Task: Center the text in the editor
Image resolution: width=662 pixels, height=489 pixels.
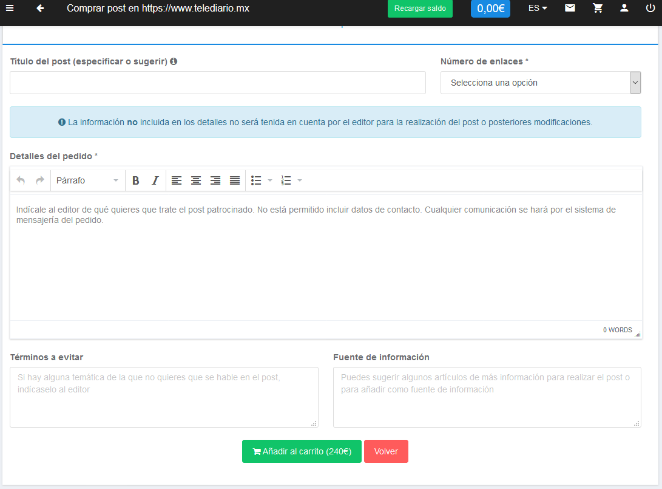Action: [x=196, y=180]
